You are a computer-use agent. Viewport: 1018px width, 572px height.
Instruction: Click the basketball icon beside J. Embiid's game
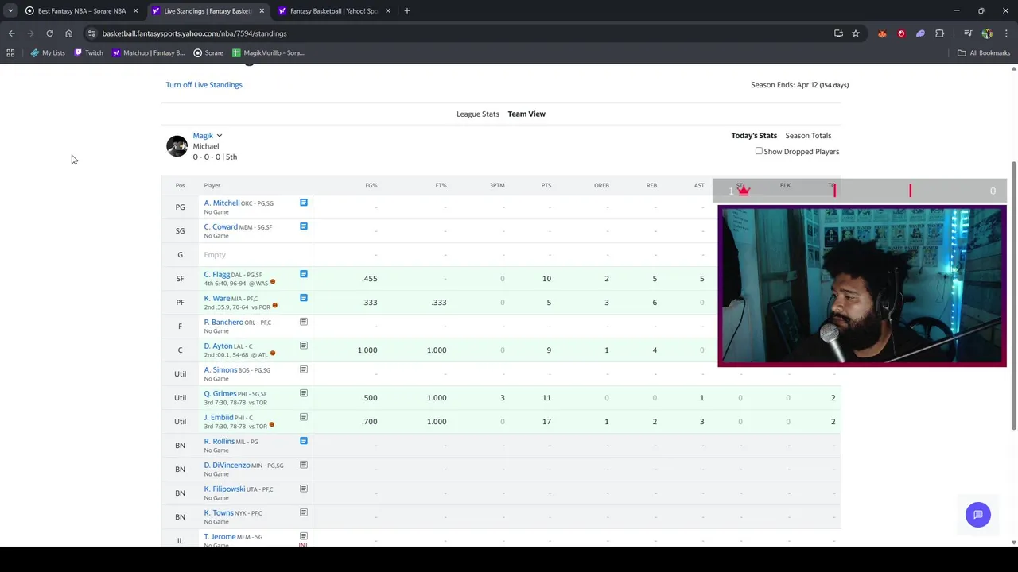click(x=272, y=425)
